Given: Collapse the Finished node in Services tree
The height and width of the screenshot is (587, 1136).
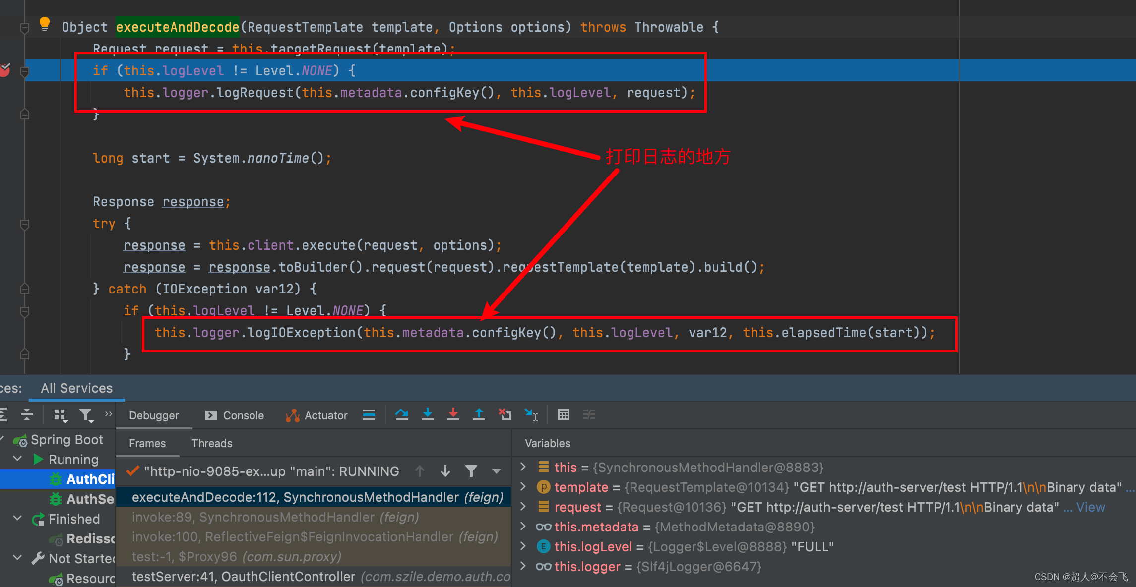Looking at the screenshot, I should point(17,518).
